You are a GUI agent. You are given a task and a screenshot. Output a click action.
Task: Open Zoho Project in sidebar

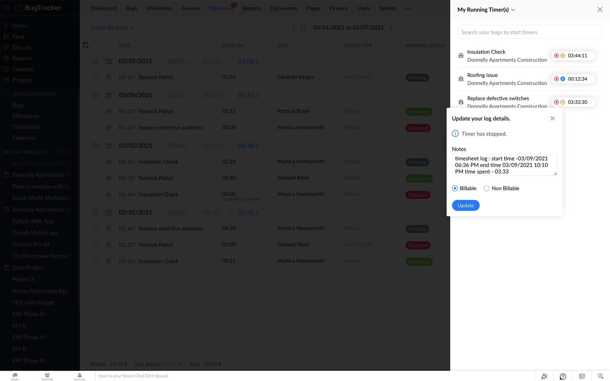[28, 267]
